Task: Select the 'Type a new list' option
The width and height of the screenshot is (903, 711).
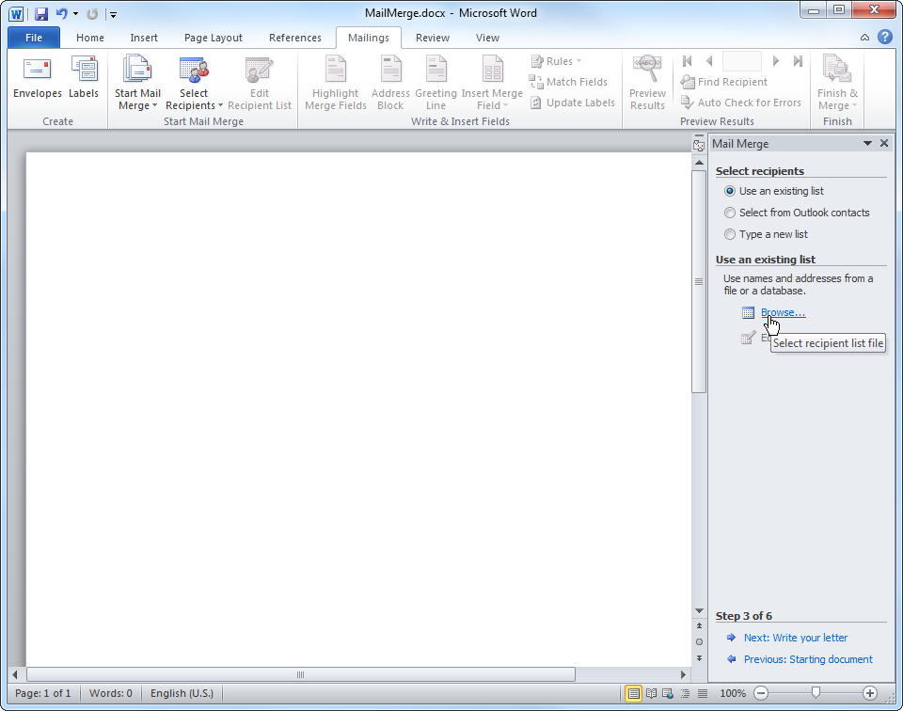Action: pos(730,234)
